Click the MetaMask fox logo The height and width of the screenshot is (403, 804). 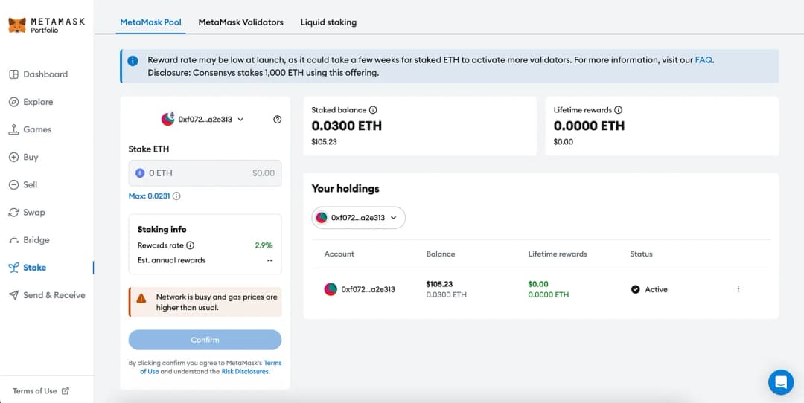[x=17, y=25]
